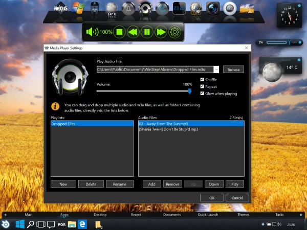Uncheck Glow when playing option
The height and width of the screenshot is (230, 307).
point(202,94)
